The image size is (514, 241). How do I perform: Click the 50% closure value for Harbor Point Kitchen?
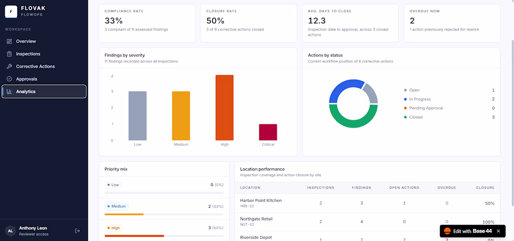tap(490, 203)
